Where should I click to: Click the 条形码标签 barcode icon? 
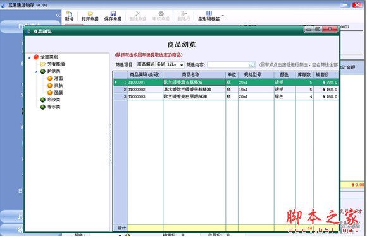tap(209, 13)
